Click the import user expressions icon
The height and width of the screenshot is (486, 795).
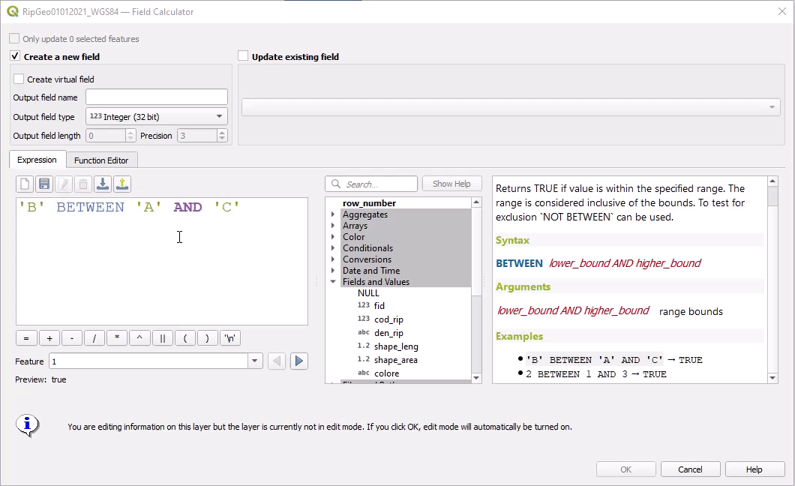[x=103, y=184]
